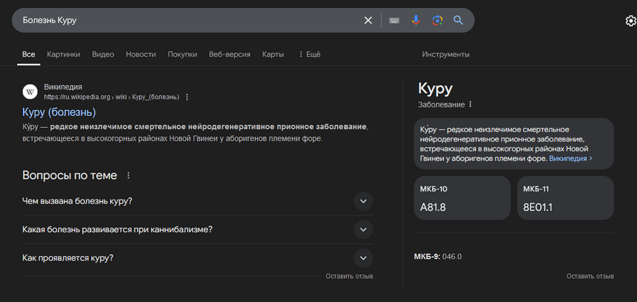Submit search with magnifying glass icon
The height and width of the screenshot is (302, 637).
tap(458, 20)
